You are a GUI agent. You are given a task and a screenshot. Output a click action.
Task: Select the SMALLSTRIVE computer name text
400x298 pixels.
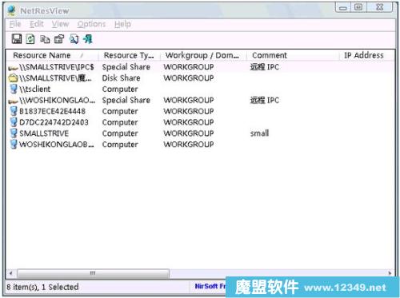[44, 133]
